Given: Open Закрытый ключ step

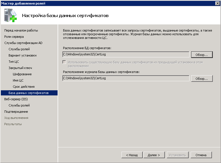Looking at the screenshot, I should click(20, 68).
